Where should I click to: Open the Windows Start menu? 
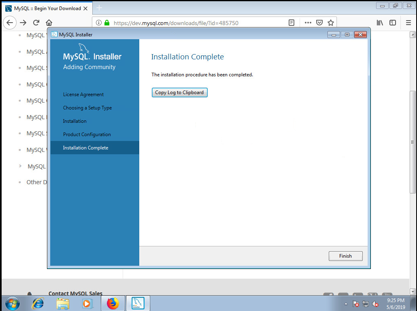point(12,303)
